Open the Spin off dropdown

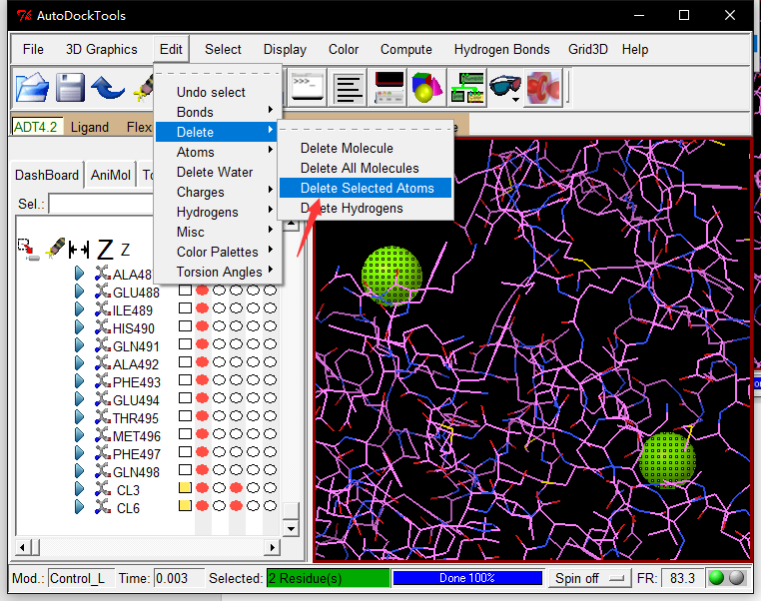tap(589, 578)
